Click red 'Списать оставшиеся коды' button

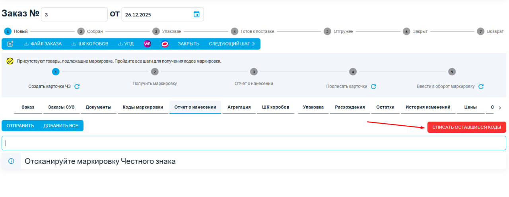[466, 127]
